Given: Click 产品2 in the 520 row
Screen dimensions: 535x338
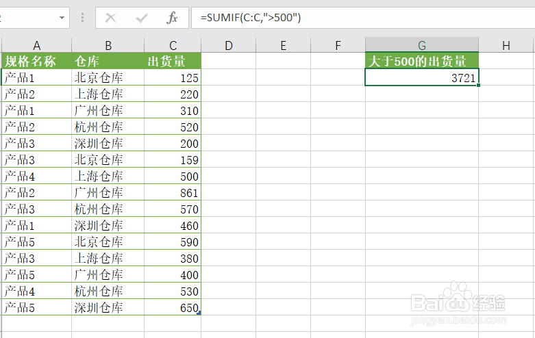Looking at the screenshot, I should tap(19, 127).
